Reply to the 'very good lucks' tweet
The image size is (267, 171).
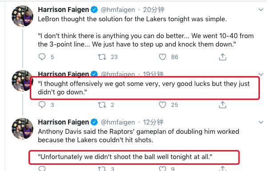(x=42, y=105)
